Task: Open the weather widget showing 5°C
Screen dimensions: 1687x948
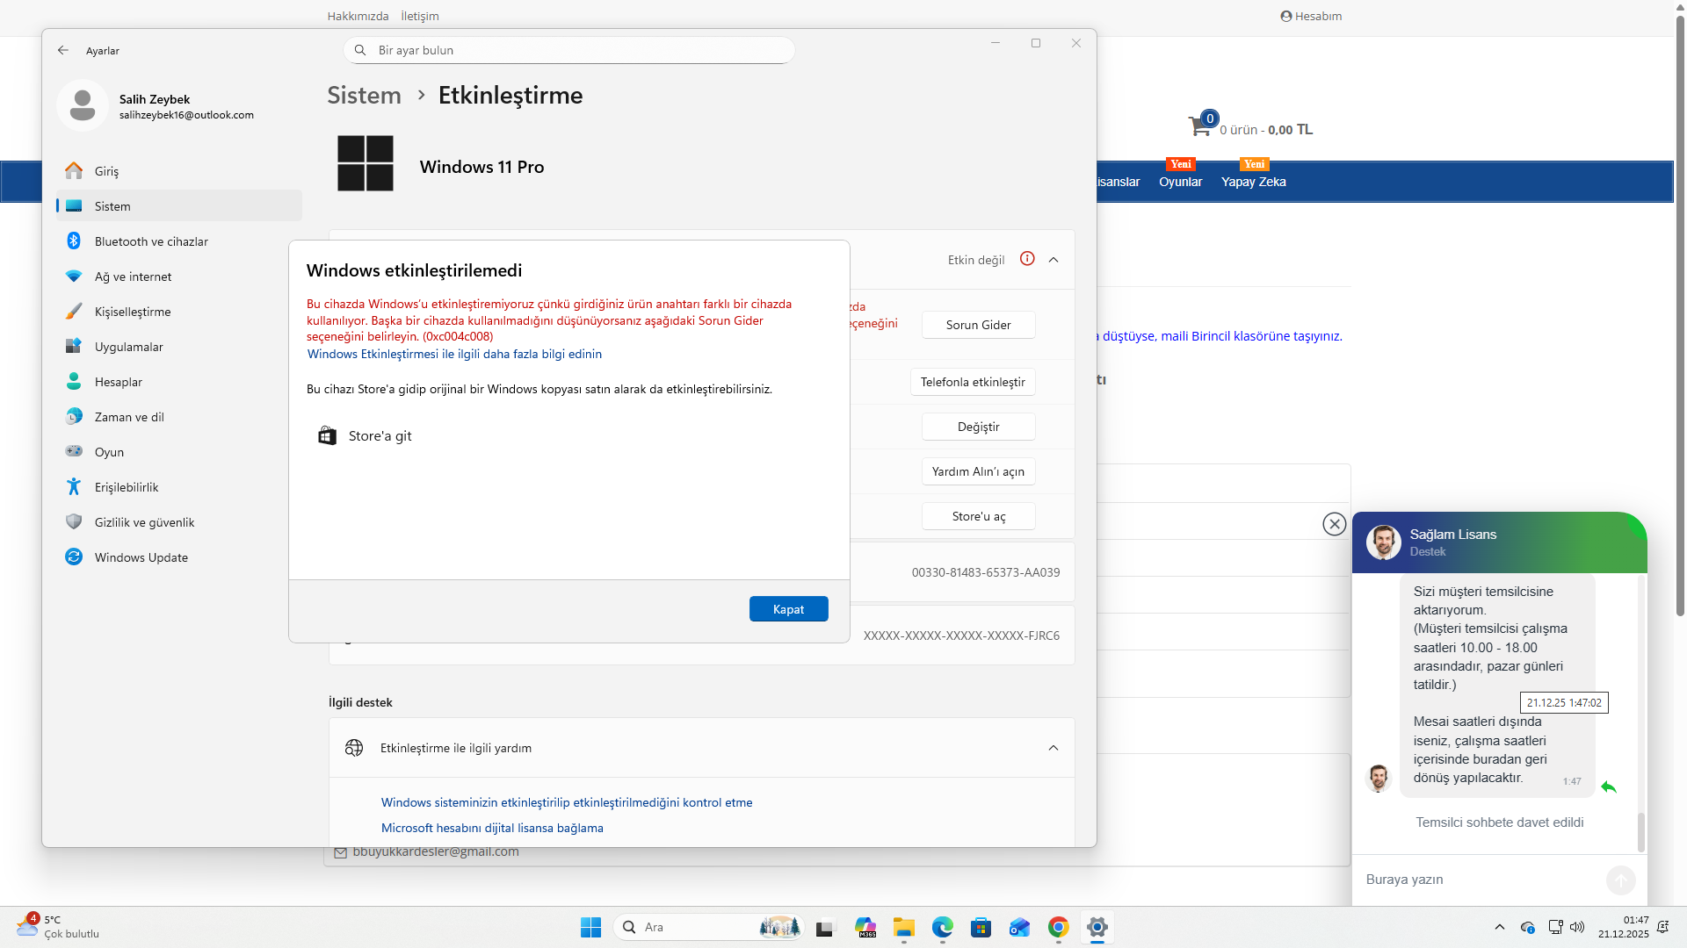Action: pyautogui.click(x=58, y=927)
